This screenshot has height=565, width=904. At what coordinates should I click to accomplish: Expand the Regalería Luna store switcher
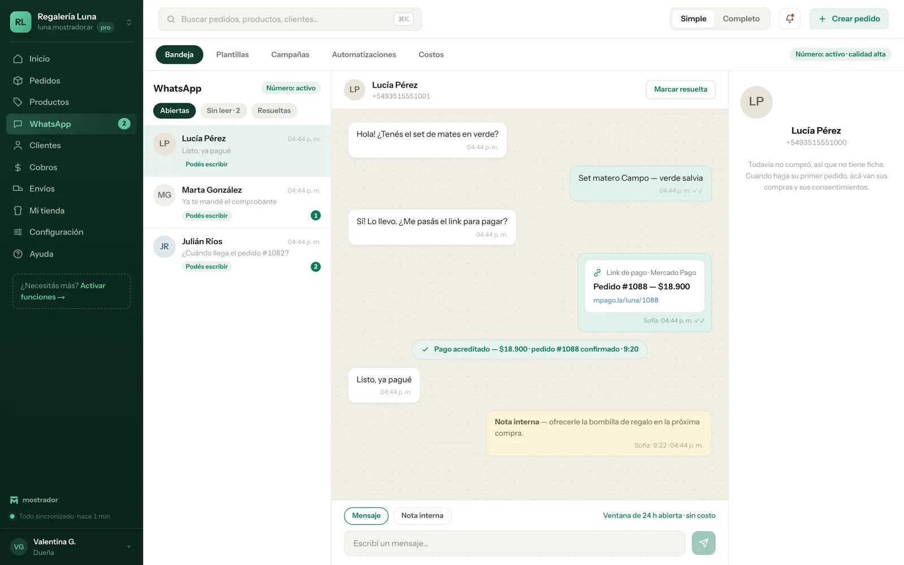[129, 23]
